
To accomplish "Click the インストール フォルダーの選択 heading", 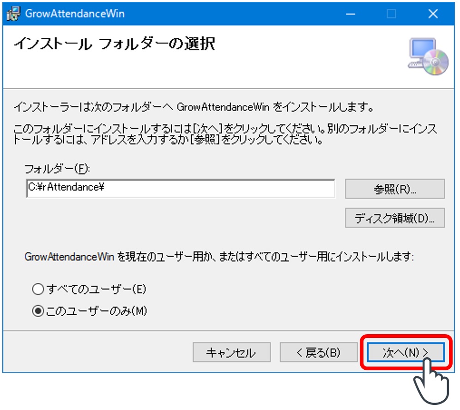I will click(x=115, y=44).
